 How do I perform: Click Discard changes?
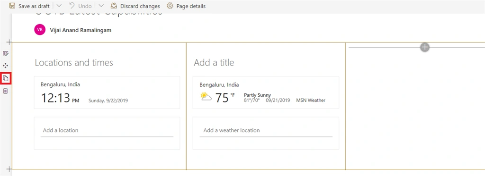pos(135,6)
